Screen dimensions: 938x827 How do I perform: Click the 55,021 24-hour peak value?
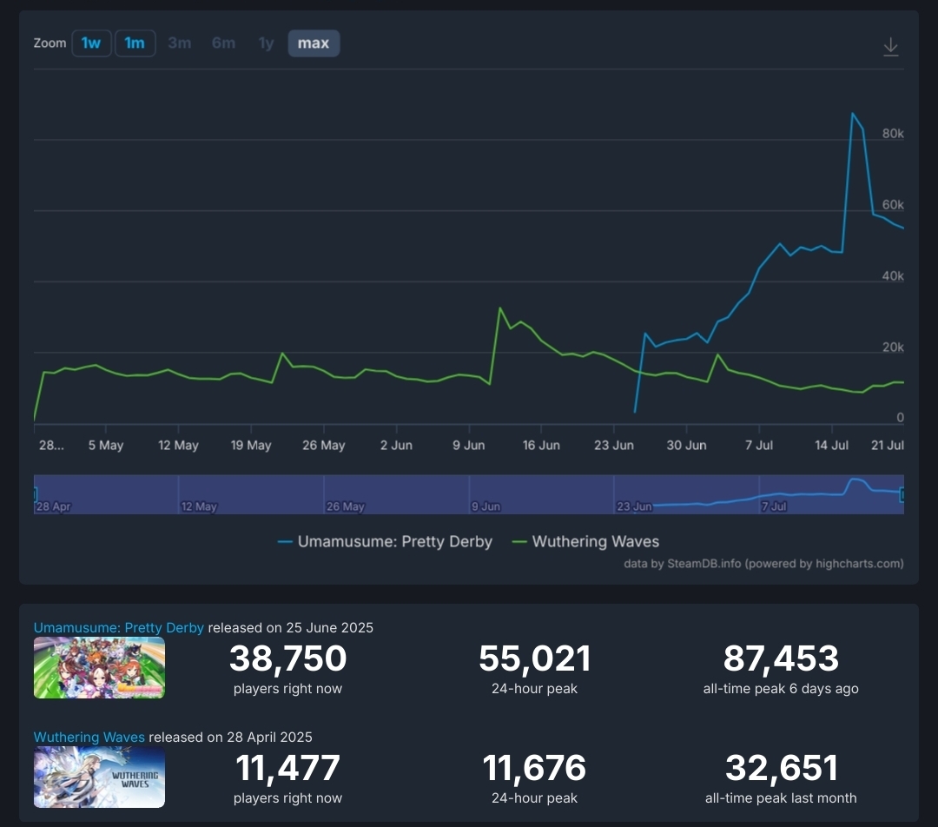pyautogui.click(x=535, y=658)
